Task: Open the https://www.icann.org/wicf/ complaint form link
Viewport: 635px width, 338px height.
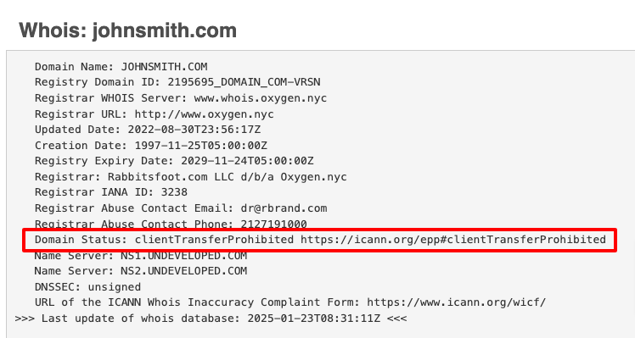Action: click(457, 302)
